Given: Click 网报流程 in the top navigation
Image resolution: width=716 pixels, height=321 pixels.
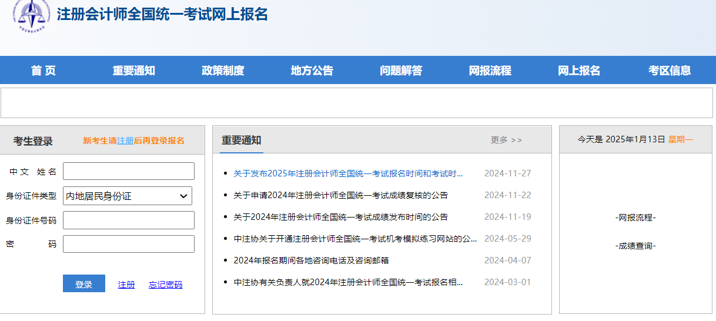Looking at the screenshot, I should coord(490,71).
